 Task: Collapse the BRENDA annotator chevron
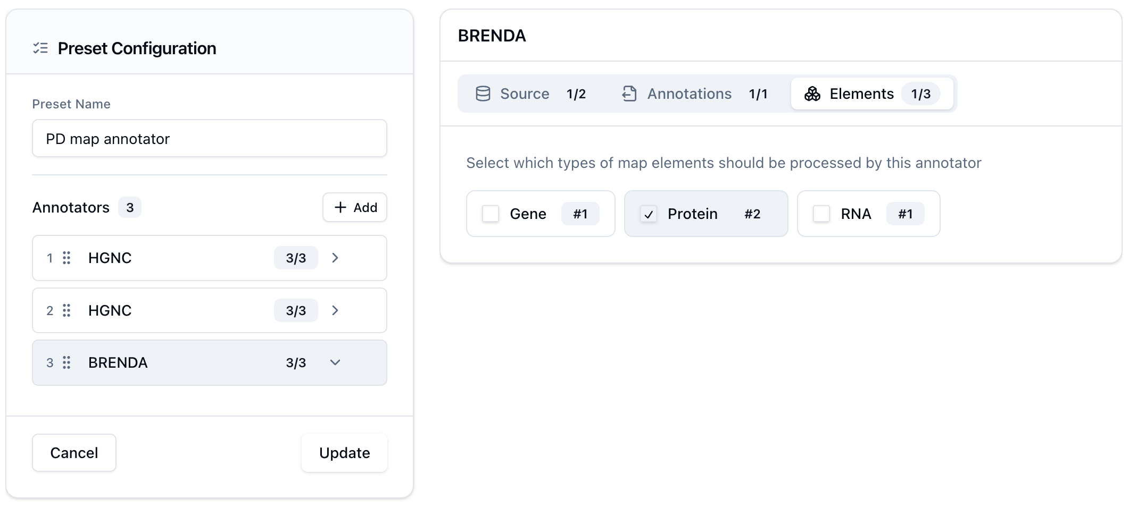coord(335,362)
